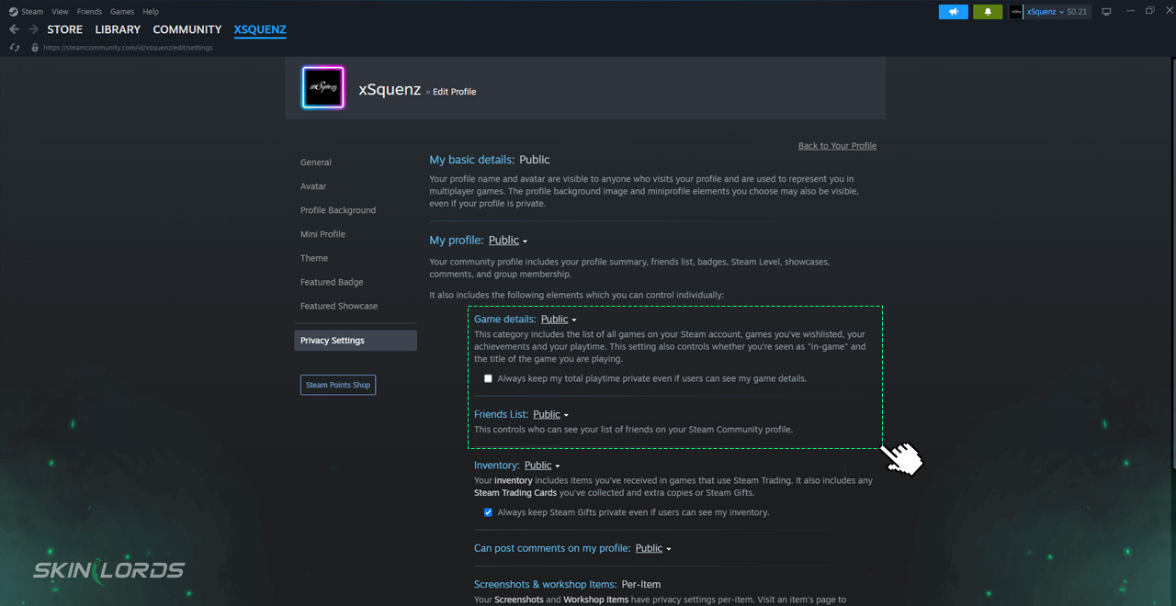Go forward with the right arrow
Image resolution: width=1176 pixels, height=606 pixels.
pyautogui.click(x=34, y=29)
